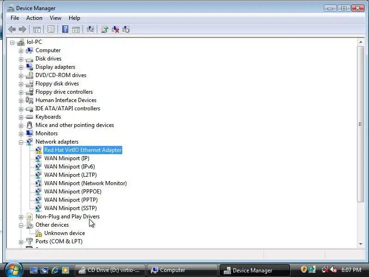Select the Ports (COM & LPT) icon
The height and width of the screenshot is (277, 369).
(x=30, y=241)
